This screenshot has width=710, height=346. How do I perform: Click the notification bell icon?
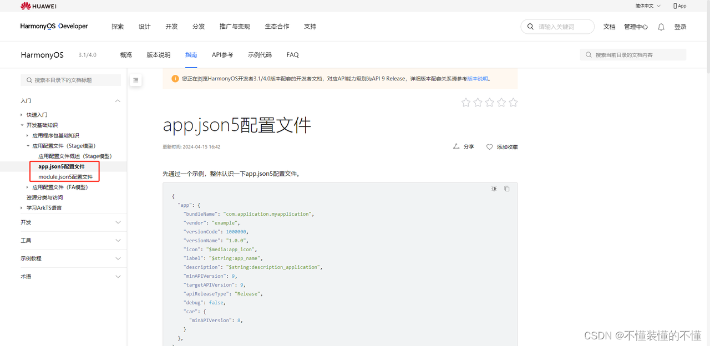tap(661, 27)
